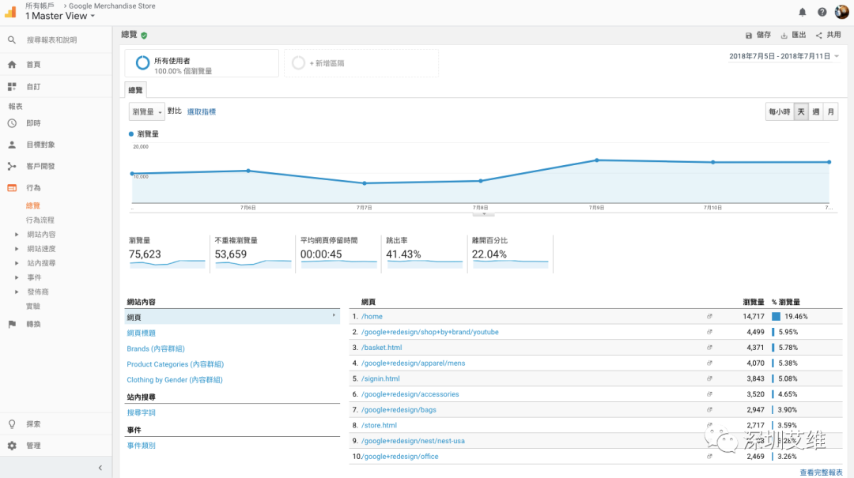Click the 查看完整報表 link
The width and height of the screenshot is (854, 478).
[x=821, y=472]
